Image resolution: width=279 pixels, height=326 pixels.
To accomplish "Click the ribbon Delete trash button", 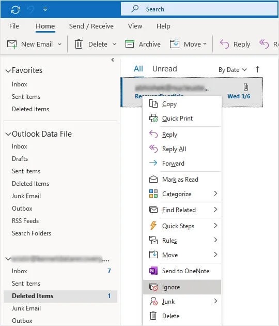I will point(91,45).
